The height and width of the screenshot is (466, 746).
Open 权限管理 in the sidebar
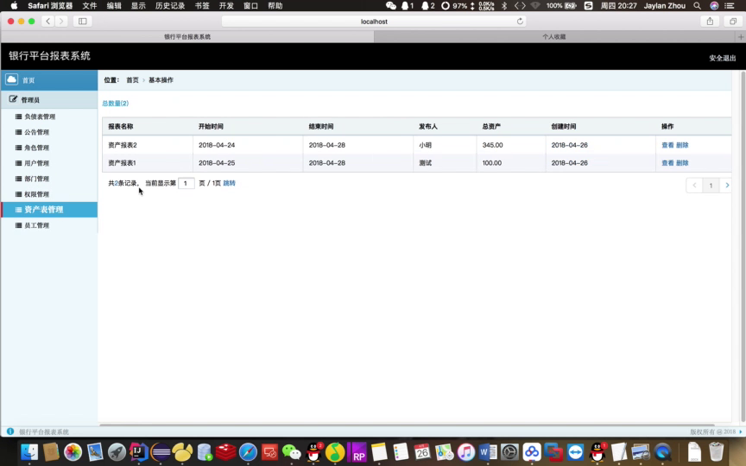(x=36, y=194)
